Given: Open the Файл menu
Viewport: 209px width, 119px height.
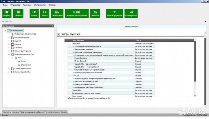Looking at the screenshot, I should pos(5,5).
